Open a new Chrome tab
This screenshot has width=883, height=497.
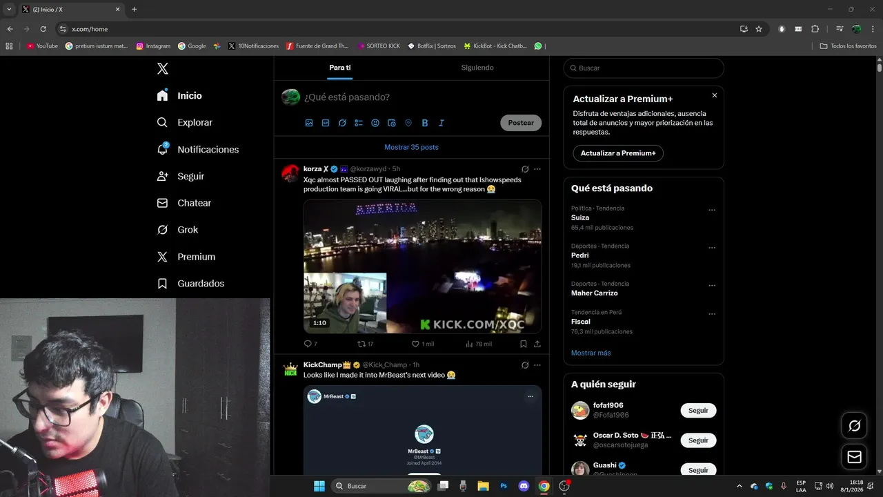click(x=134, y=10)
